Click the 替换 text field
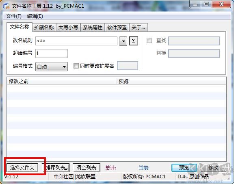 point(194,53)
